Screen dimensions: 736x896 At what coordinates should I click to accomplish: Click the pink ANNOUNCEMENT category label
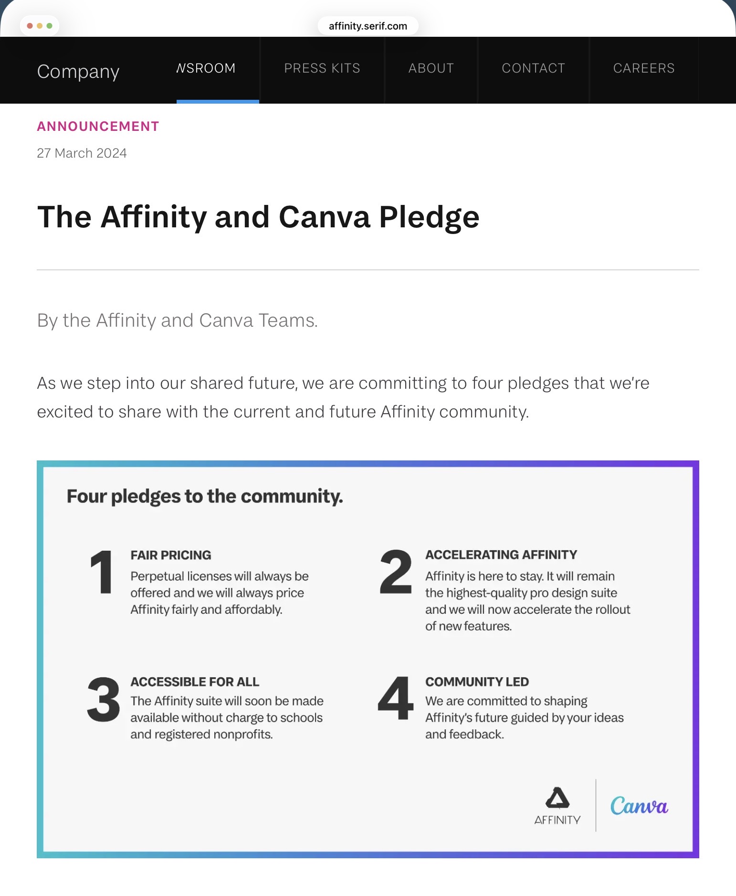coord(98,126)
